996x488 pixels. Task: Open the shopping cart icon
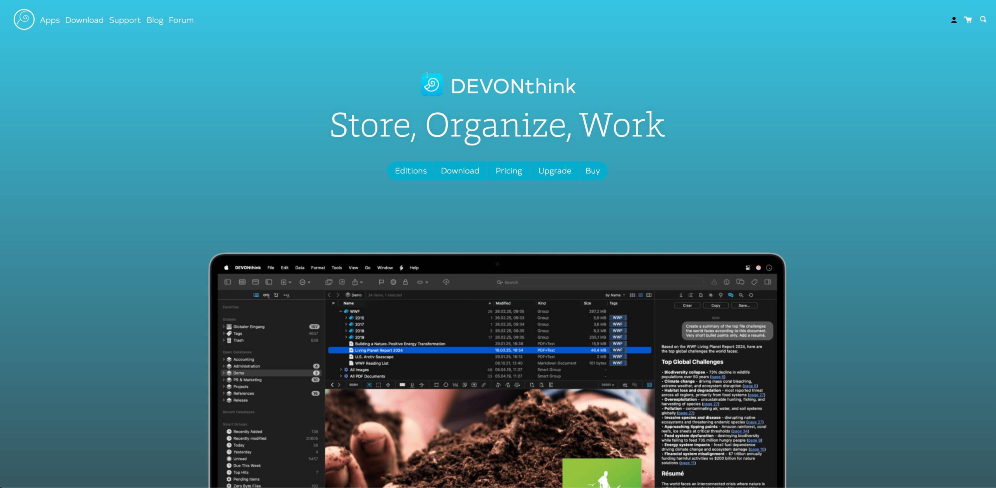point(968,19)
